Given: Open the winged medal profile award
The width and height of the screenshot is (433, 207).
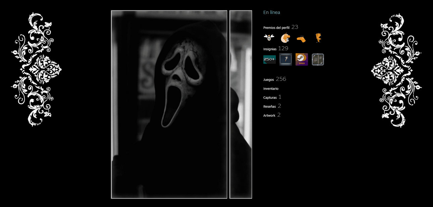Looking at the screenshot, I should click(269, 37).
